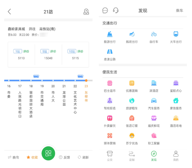This screenshot has height=168, width=192.
Task: Tap the 乘车 button at top right
Action: click(180, 11)
